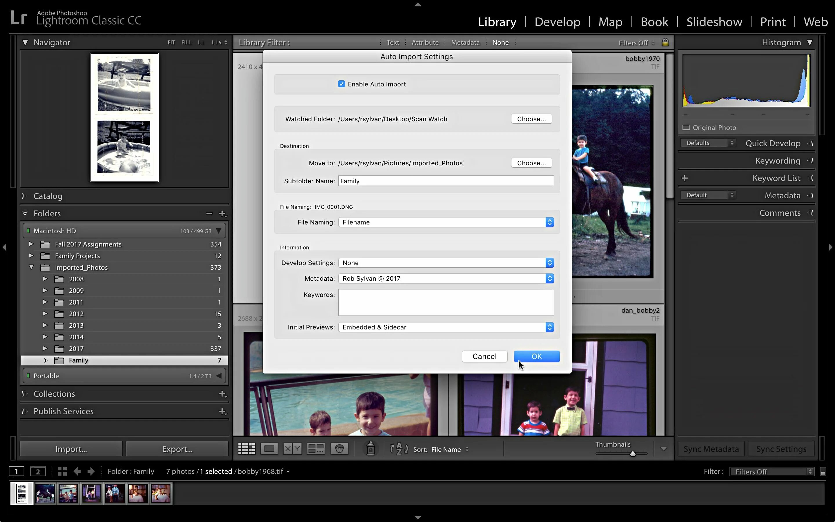The image size is (835, 522).
Task: Switch to the Develop module
Action: 557,22
